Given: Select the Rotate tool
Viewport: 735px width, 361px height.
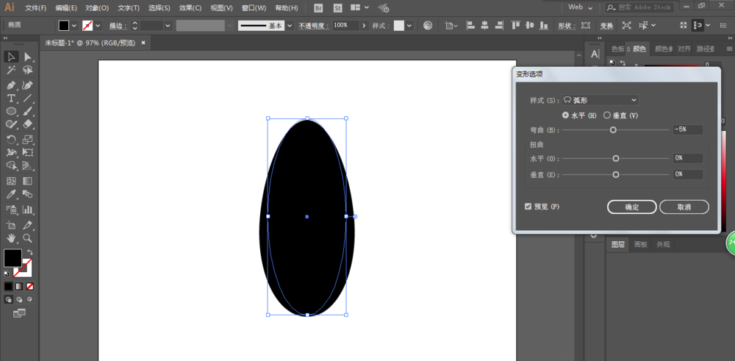Looking at the screenshot, I should pos(11,139).
